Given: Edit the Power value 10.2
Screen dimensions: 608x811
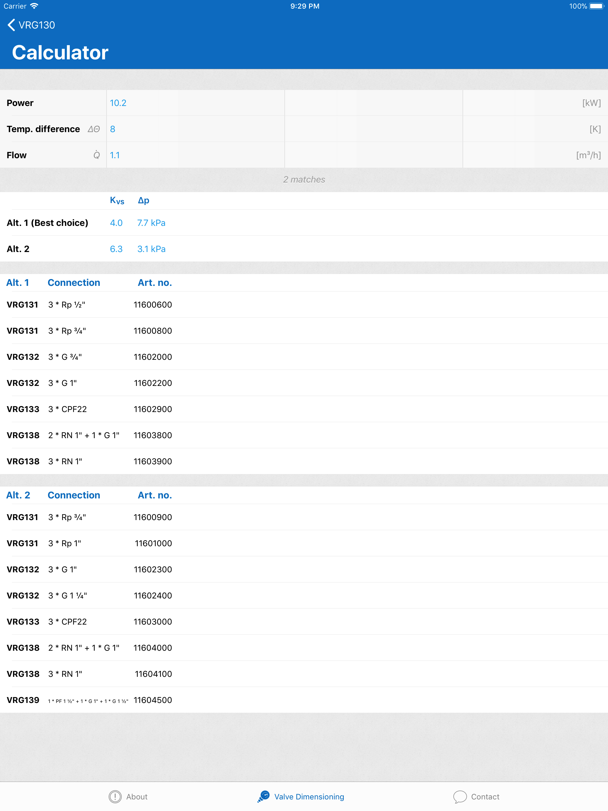Looking at the screenshot, I should [118, 103].
